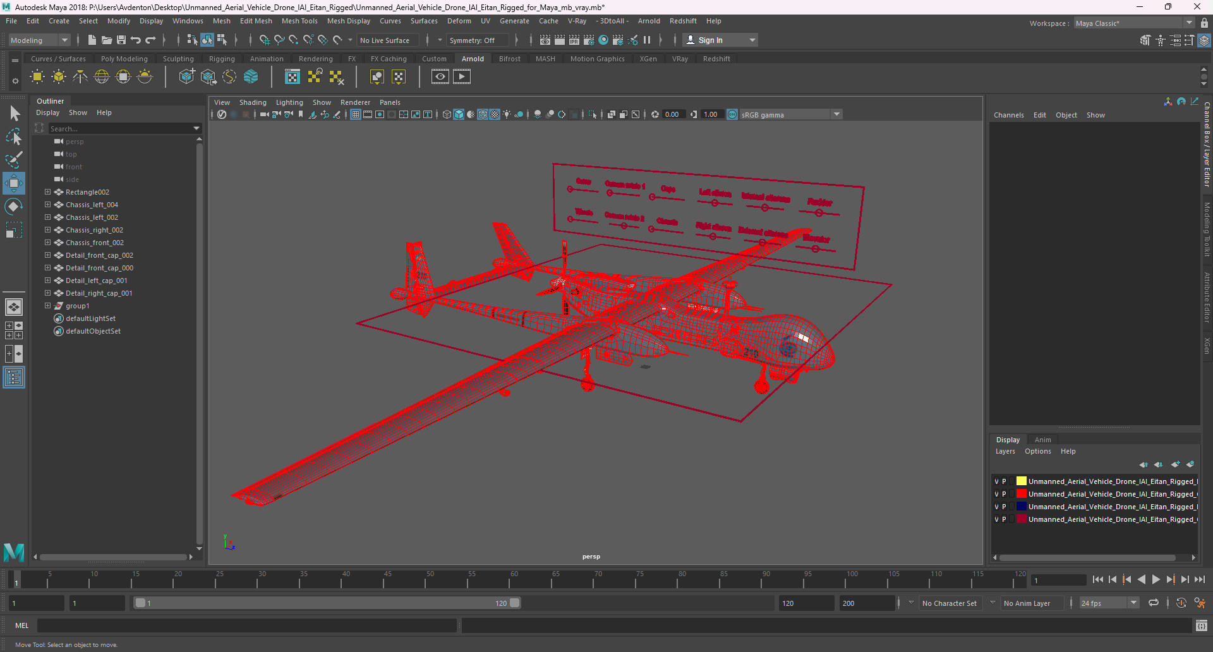The height and width of the screenshot is (652, 1213).
Task: Click the play backwards button
Action: (1141, 579)
